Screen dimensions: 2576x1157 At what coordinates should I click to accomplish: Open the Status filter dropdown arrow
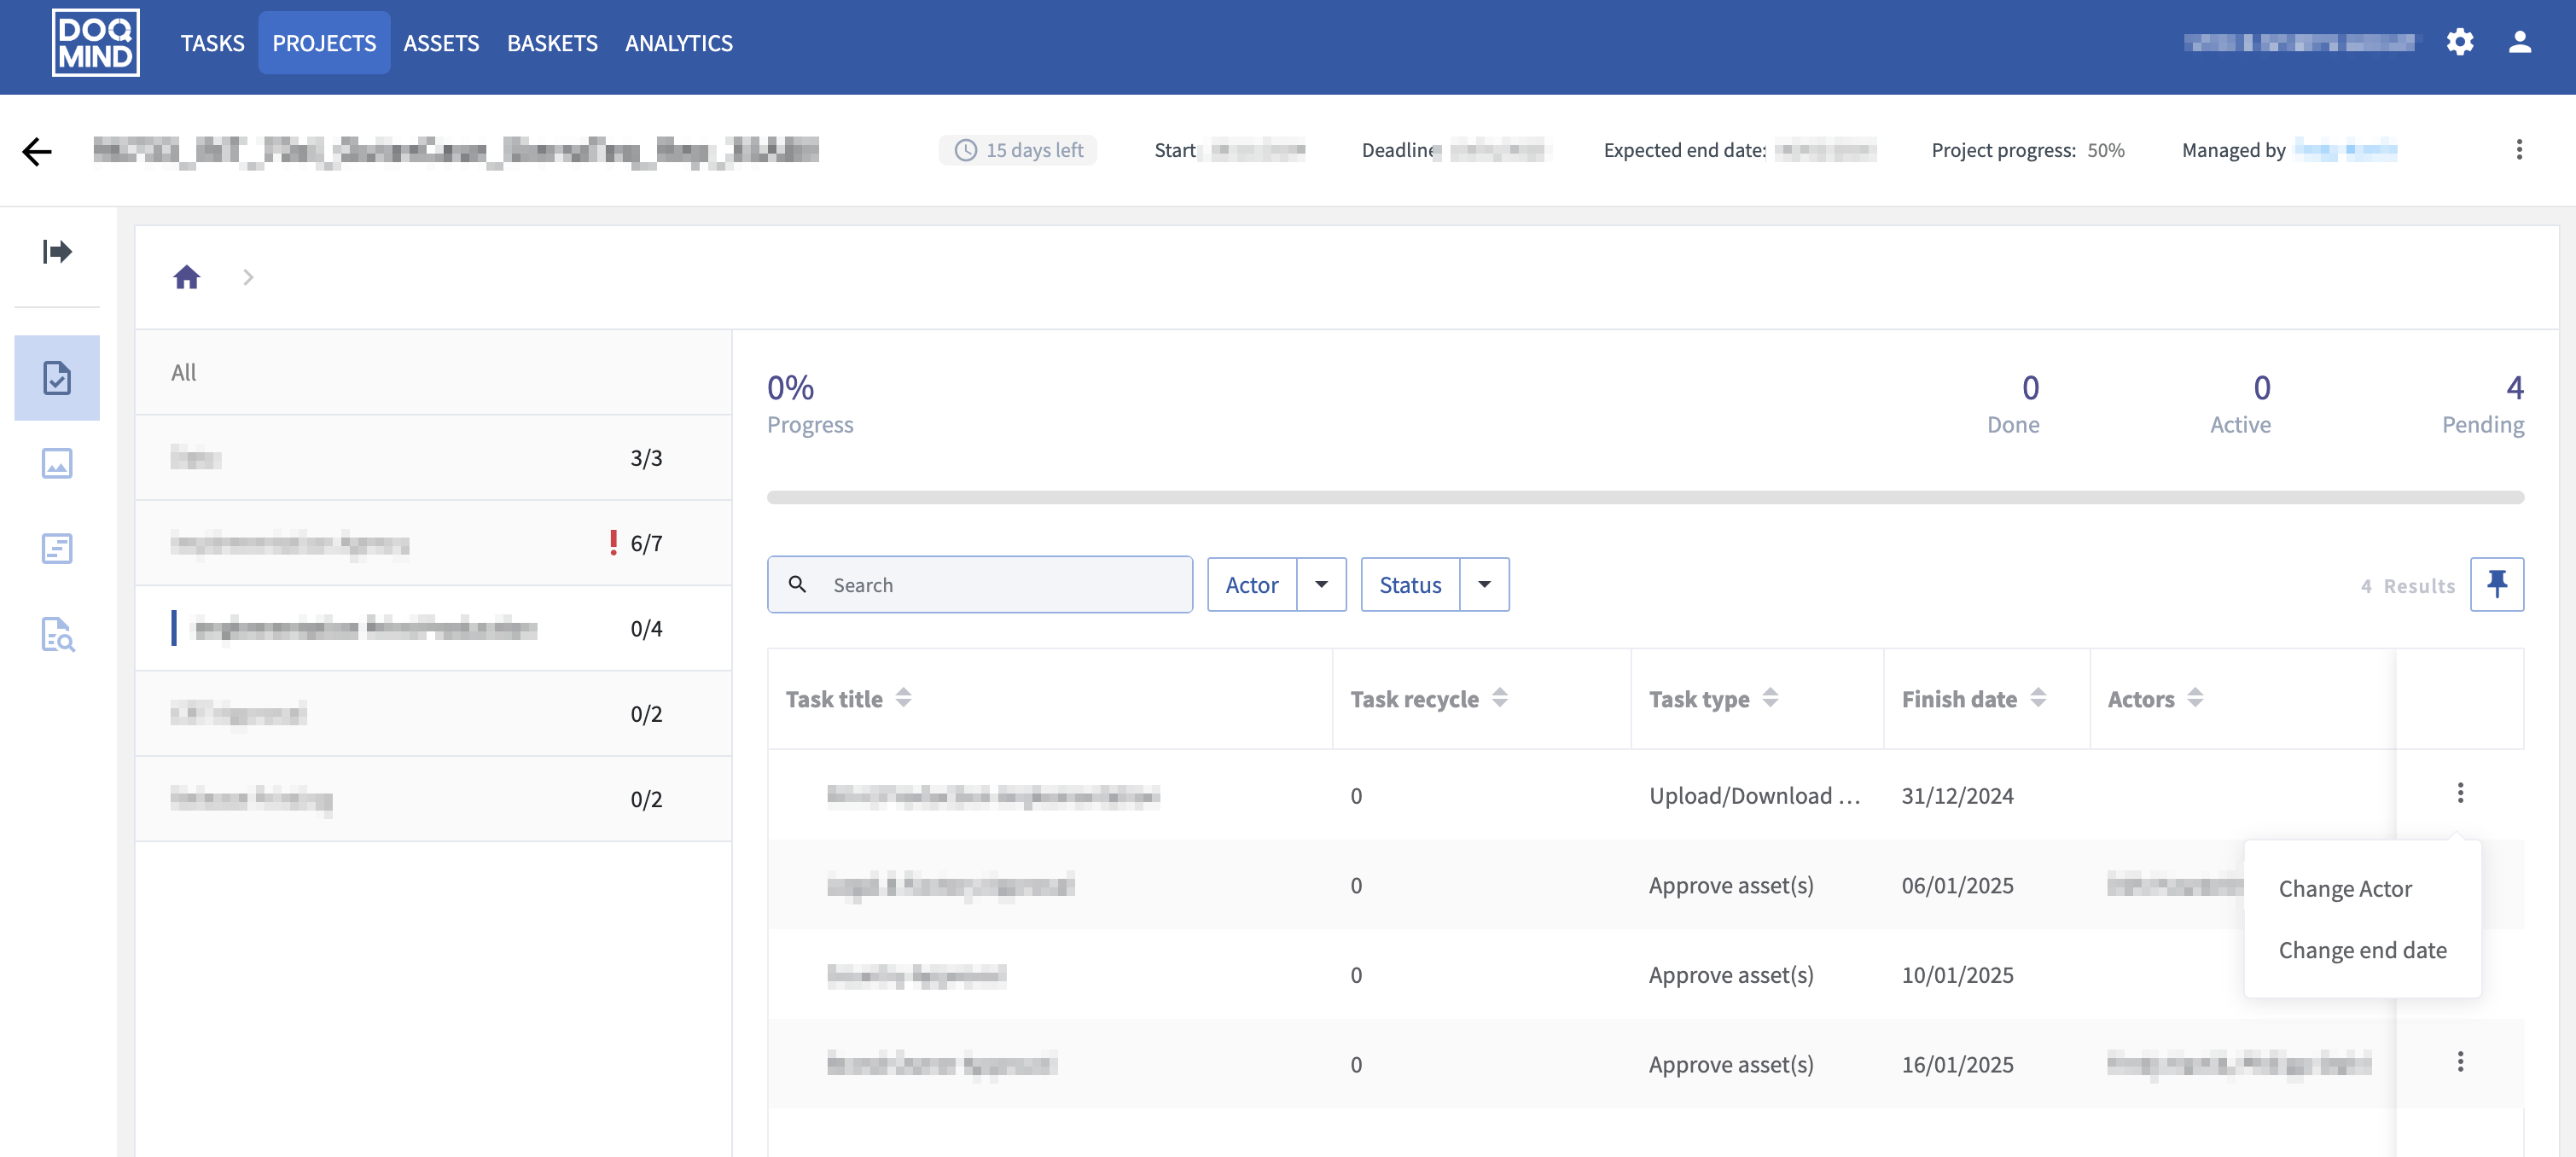pyautogui.click(x=1484, y=584)
